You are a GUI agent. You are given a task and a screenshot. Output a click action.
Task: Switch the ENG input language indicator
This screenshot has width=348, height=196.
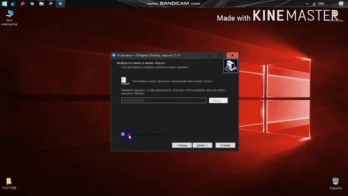(x=321, y=4)
